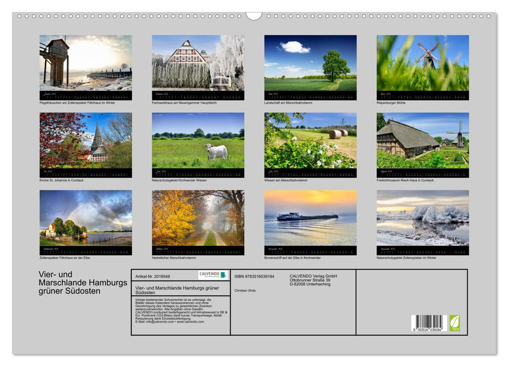Open the hay bales Wiesen am Marschbahndamm photo
Image resolution: width=508 pixels, height=366 pixels.
tap(310, 141)
